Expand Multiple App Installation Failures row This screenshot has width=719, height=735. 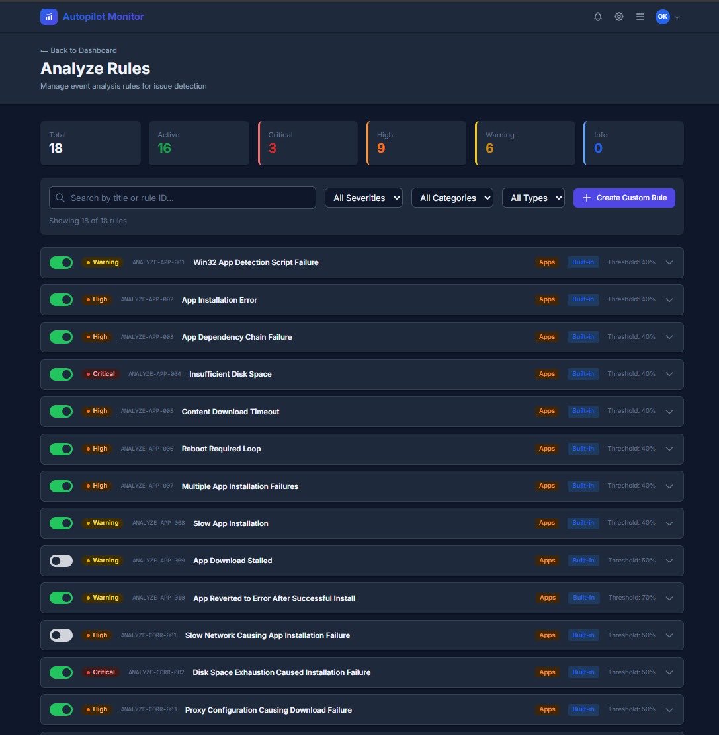point(669,486)
